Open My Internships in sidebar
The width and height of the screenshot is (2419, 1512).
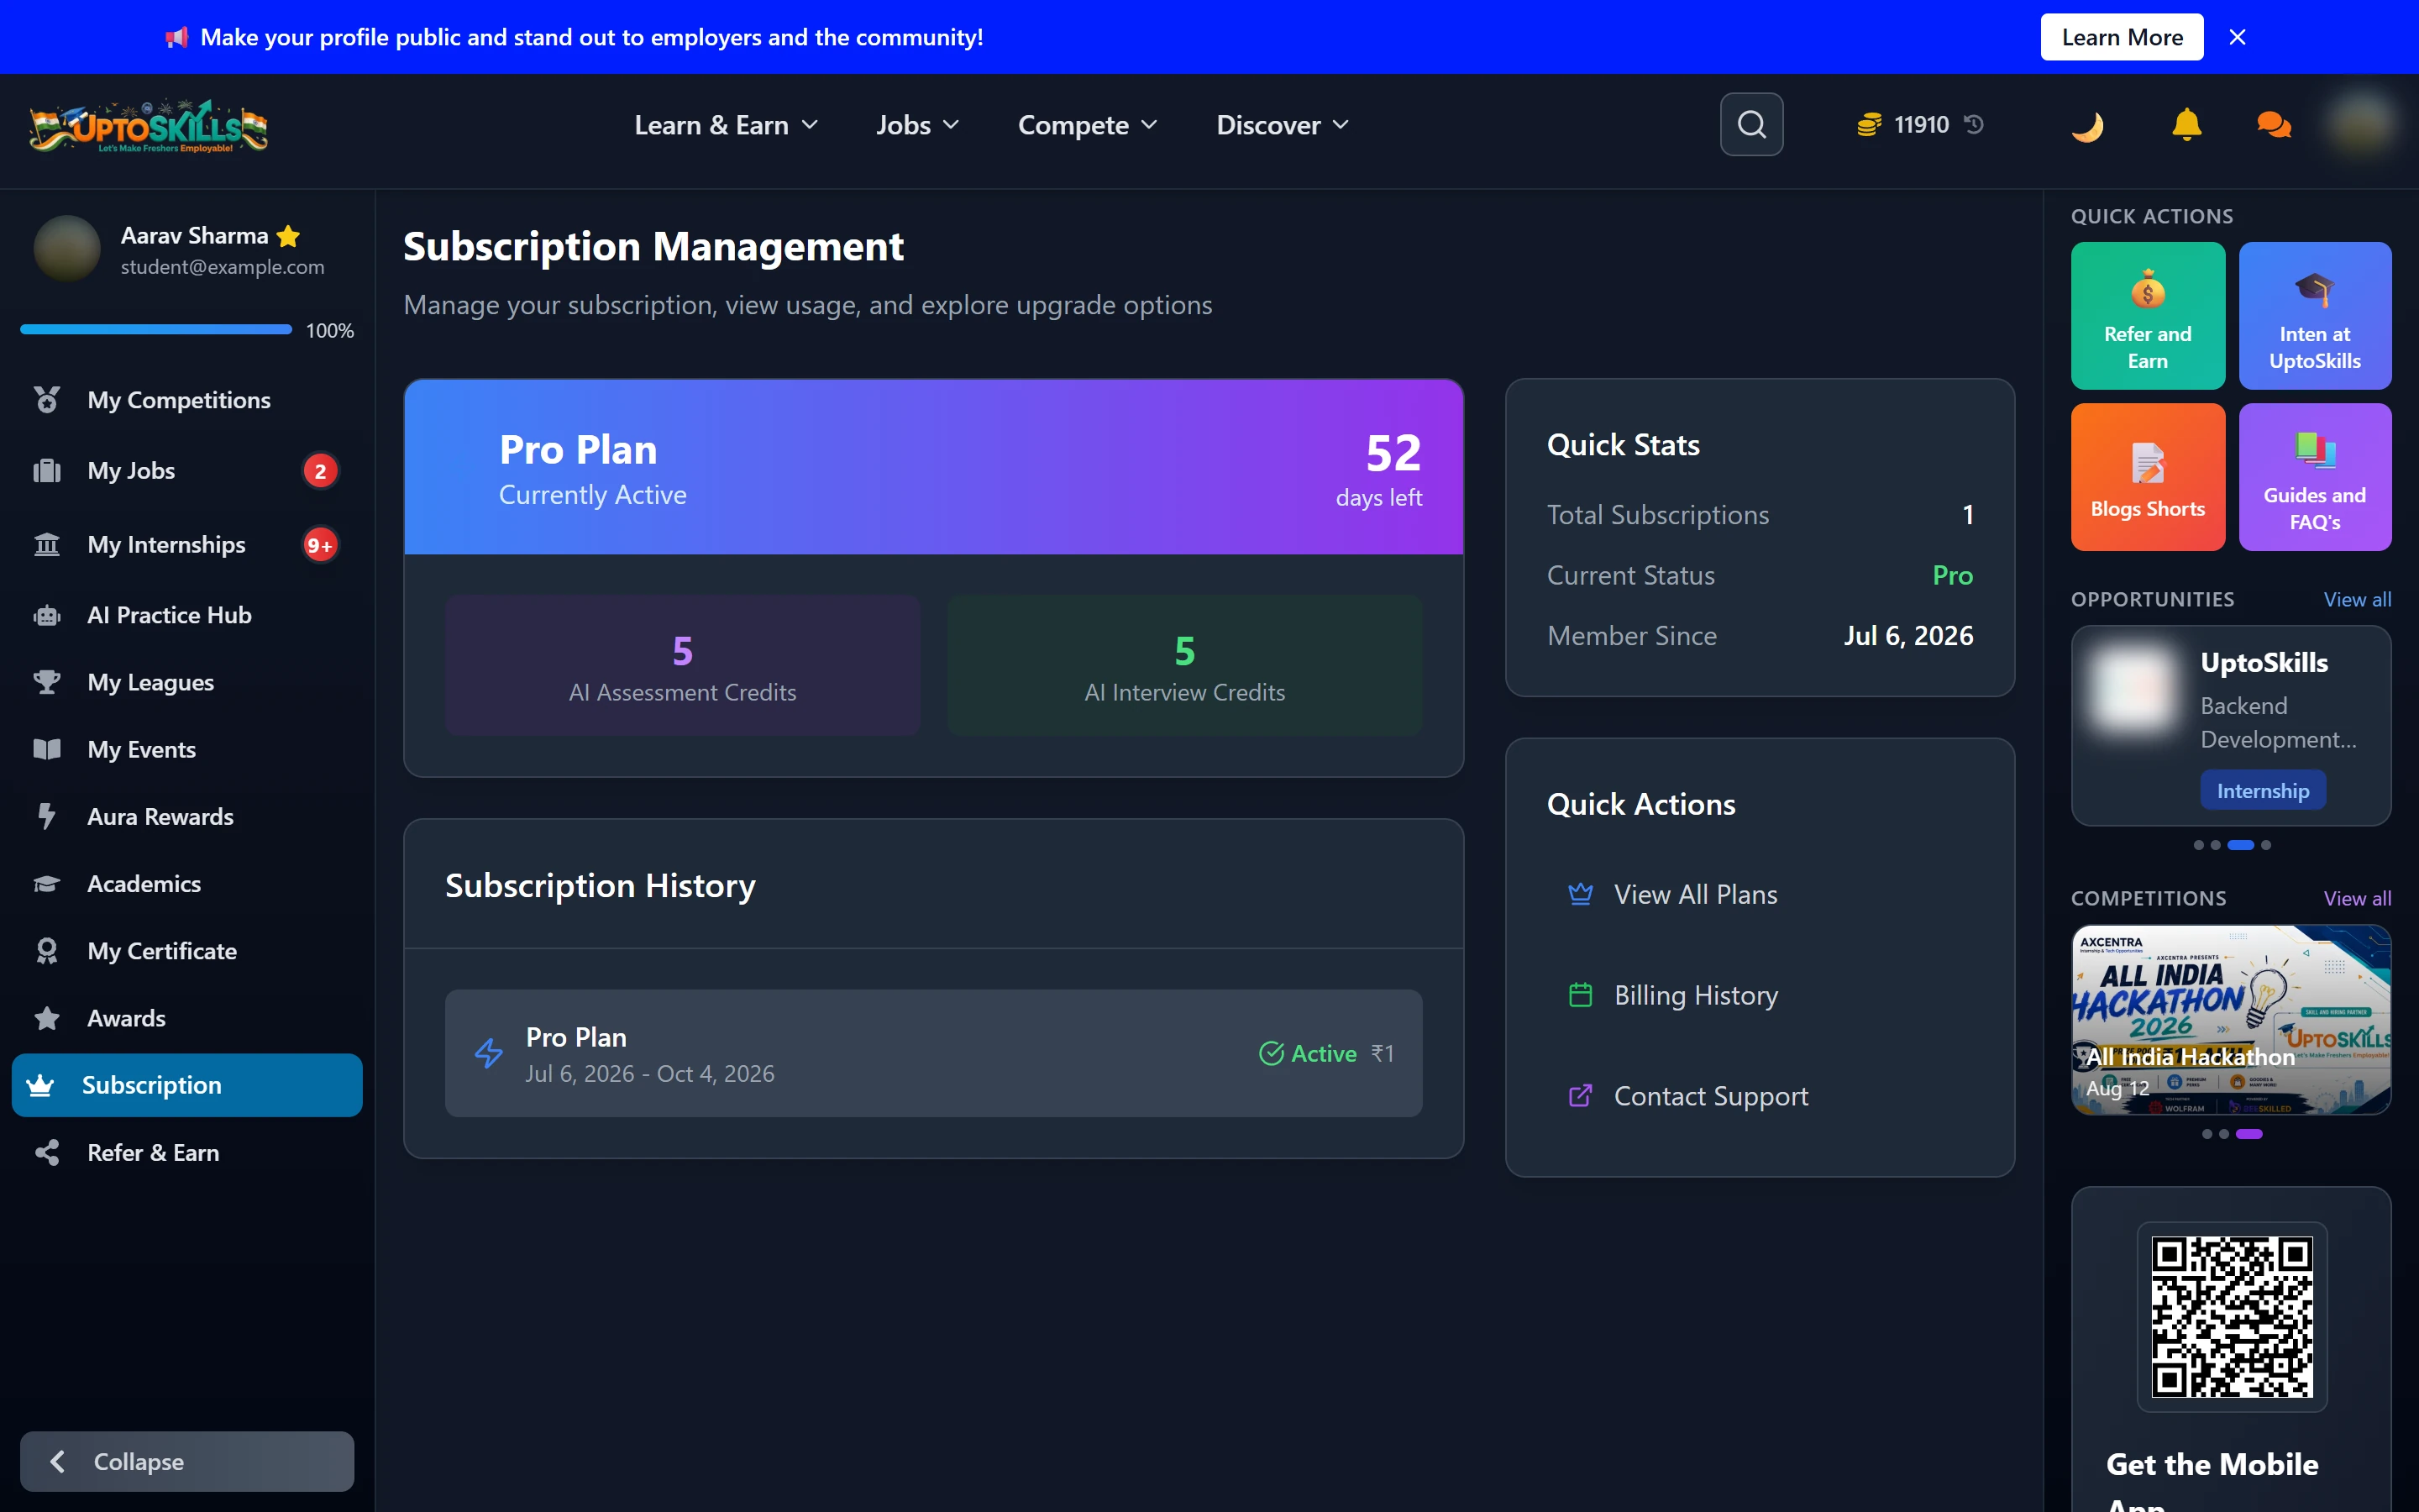tap(187, 545)
